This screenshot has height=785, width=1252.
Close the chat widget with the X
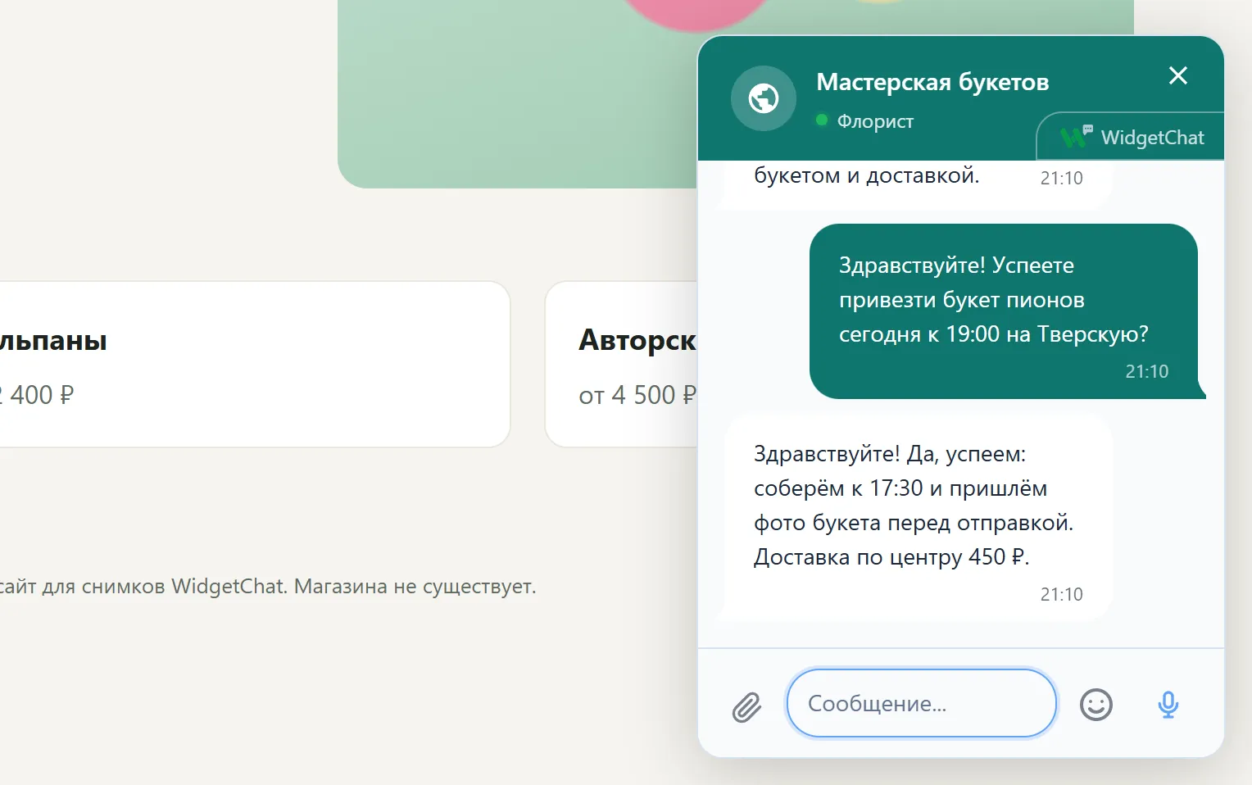pyautogui.click(x=1177, y=75)
